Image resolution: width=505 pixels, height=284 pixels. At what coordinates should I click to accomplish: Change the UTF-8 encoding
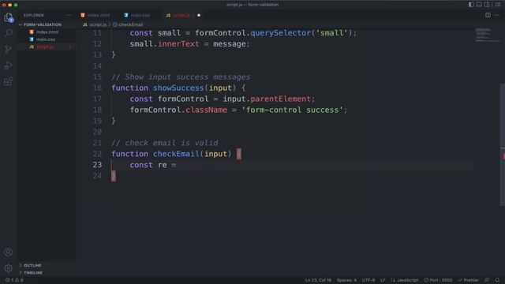pyautogui.click(x=368, y=280)
